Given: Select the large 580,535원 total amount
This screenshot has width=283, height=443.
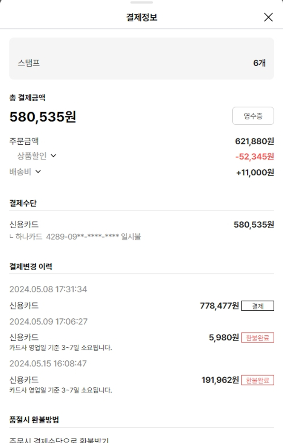Looking at the screenshot, I should click(43, 117).
